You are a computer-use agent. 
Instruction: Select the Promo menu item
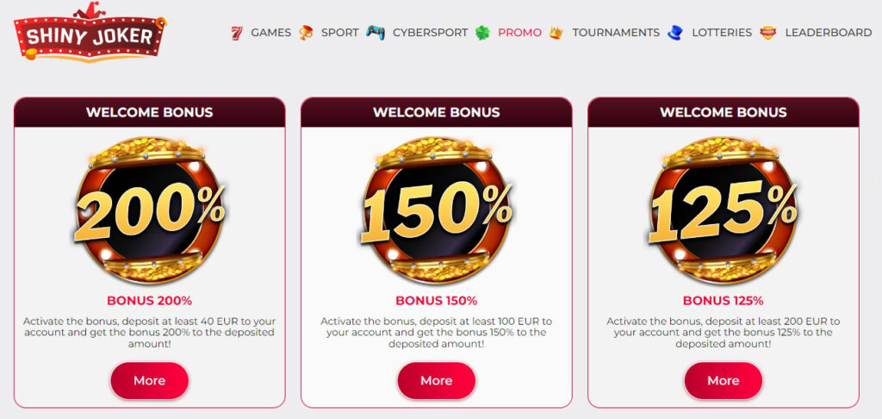pos(519,33)
